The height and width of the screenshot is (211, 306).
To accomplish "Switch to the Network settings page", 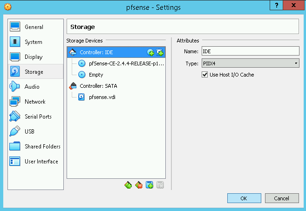I will pyautogui.click(x=35, y=102).
